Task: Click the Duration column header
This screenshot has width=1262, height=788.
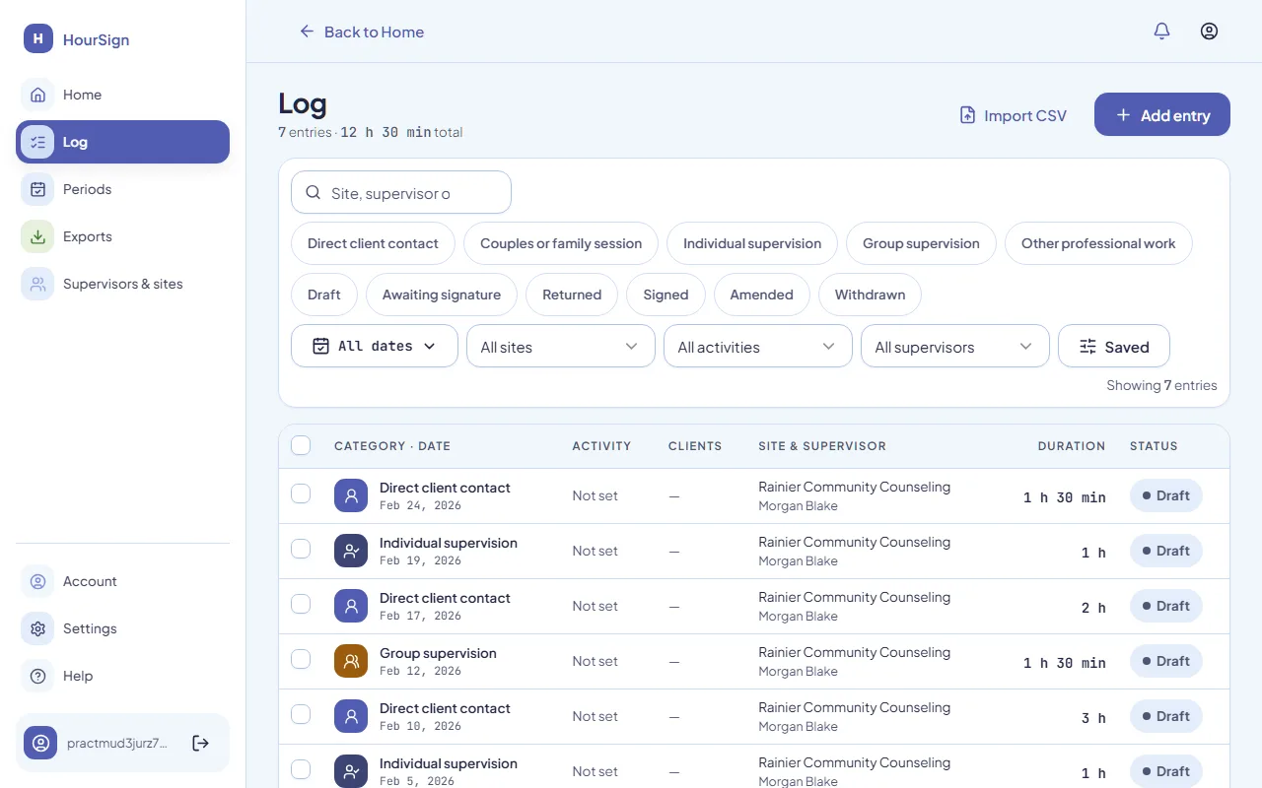Action: pyautogui.click(x=1072, y=446)
